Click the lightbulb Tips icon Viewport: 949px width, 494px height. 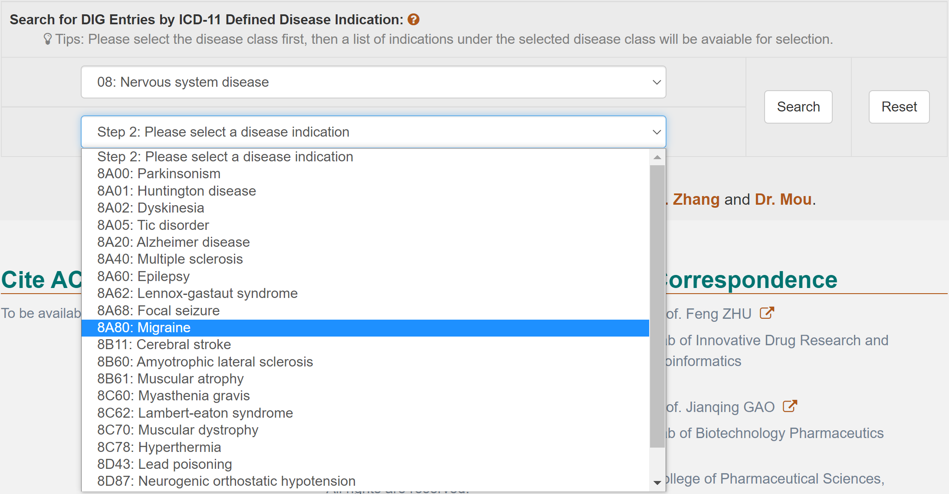point(48,39)
